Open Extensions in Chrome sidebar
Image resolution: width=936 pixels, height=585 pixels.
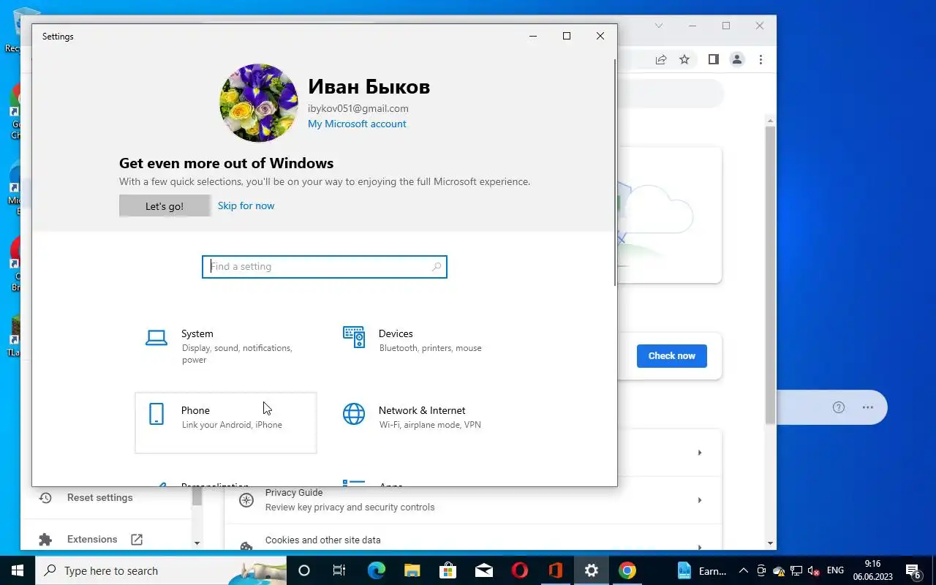(x=92, y=539)
